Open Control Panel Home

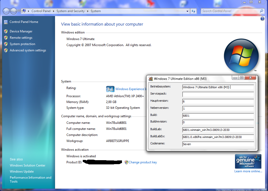24,22
